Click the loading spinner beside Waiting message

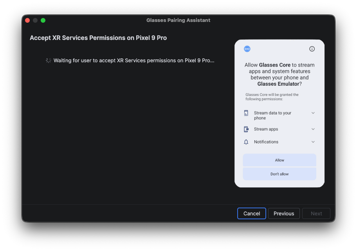pos(48,61)
